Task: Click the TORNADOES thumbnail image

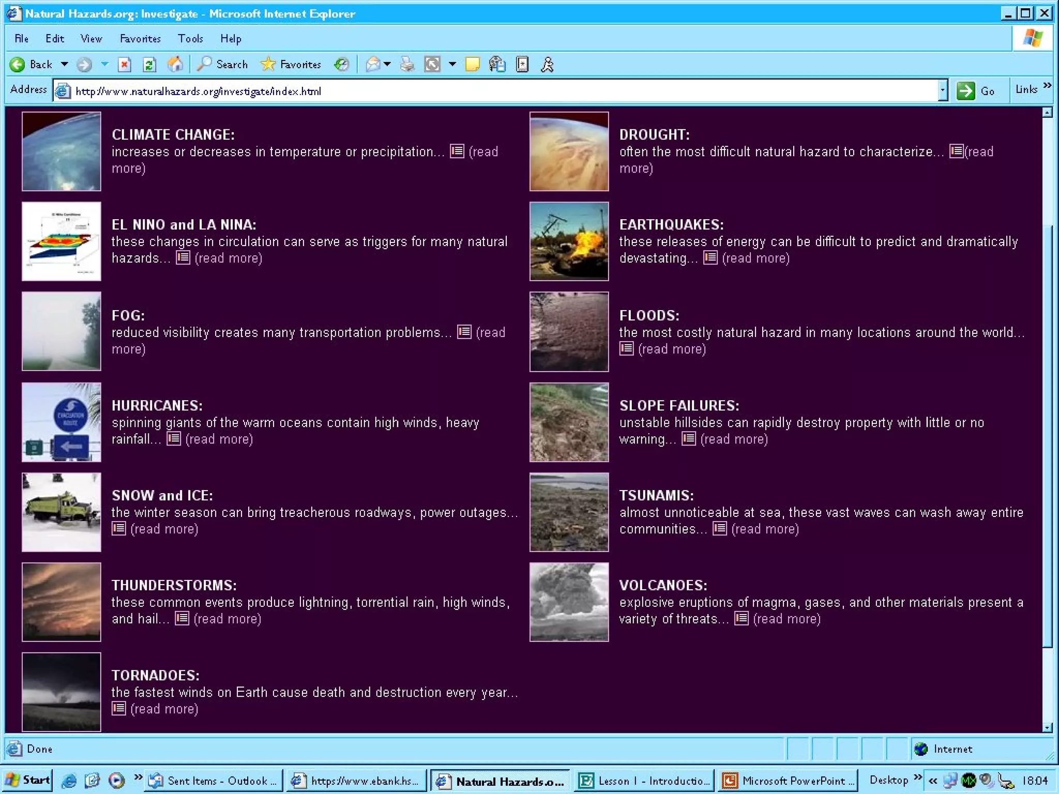Action: click(x=62, y=692)
